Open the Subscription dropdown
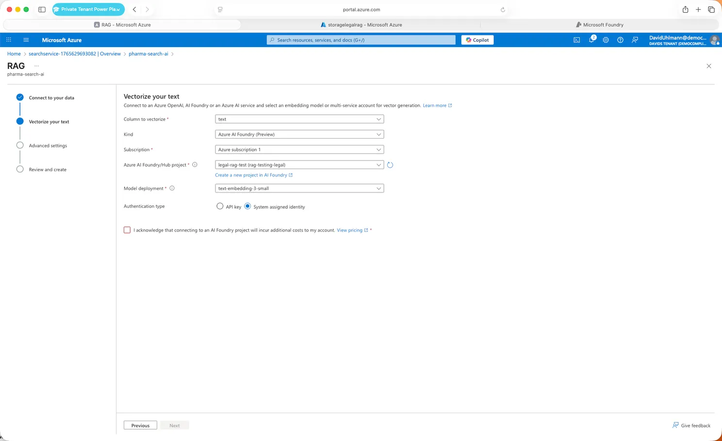The height and width of the screenshot is (441, 722). [x=299, y=149]
